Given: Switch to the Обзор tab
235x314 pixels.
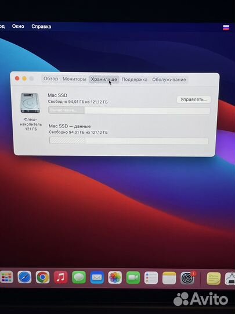Looking at the screenshot, I should coord(50,78).
